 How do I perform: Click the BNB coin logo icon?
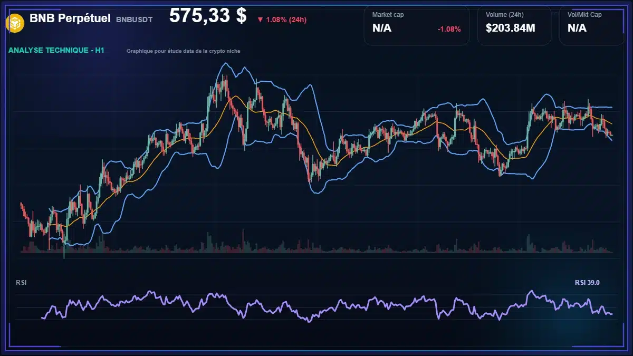click(15, 23)
